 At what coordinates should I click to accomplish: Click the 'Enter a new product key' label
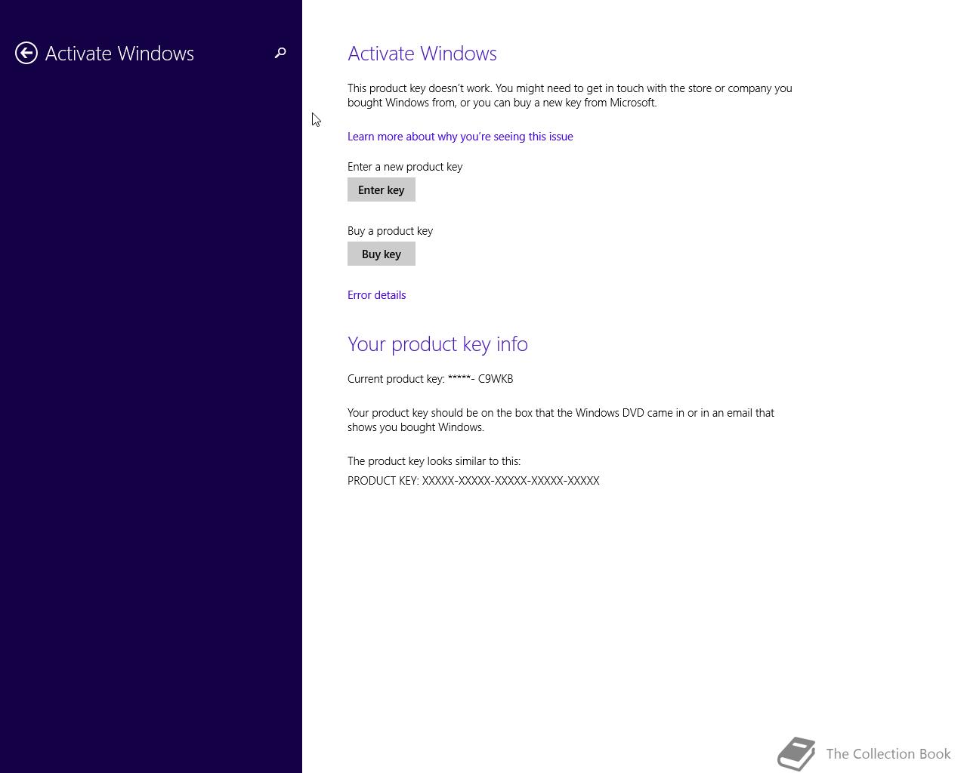pos(405,167)
